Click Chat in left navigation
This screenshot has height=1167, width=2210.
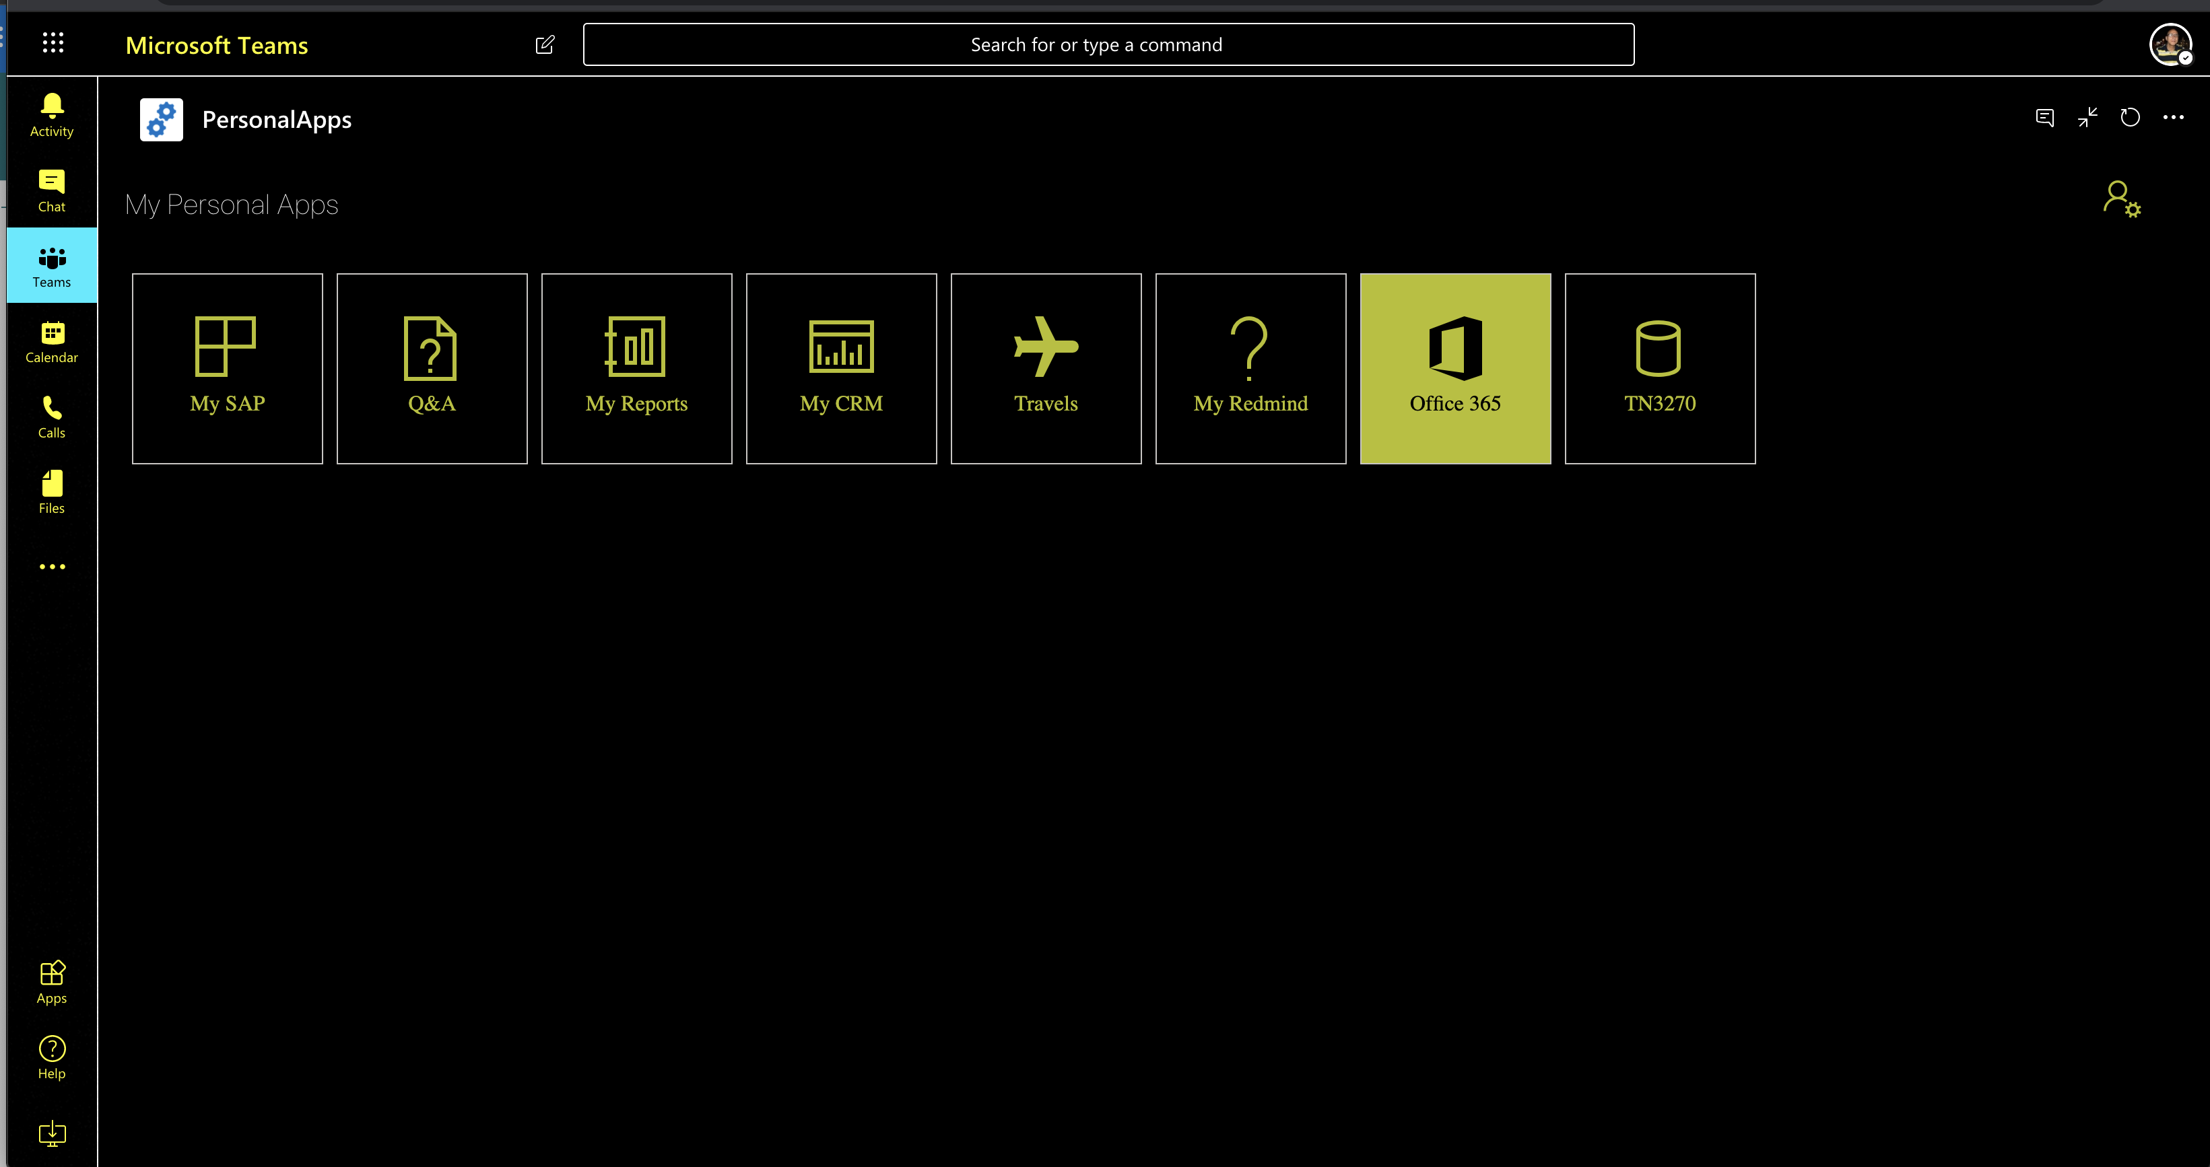coord(51,190)
